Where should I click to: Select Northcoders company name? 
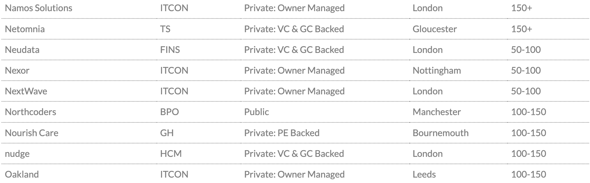[x=30, y=112]
